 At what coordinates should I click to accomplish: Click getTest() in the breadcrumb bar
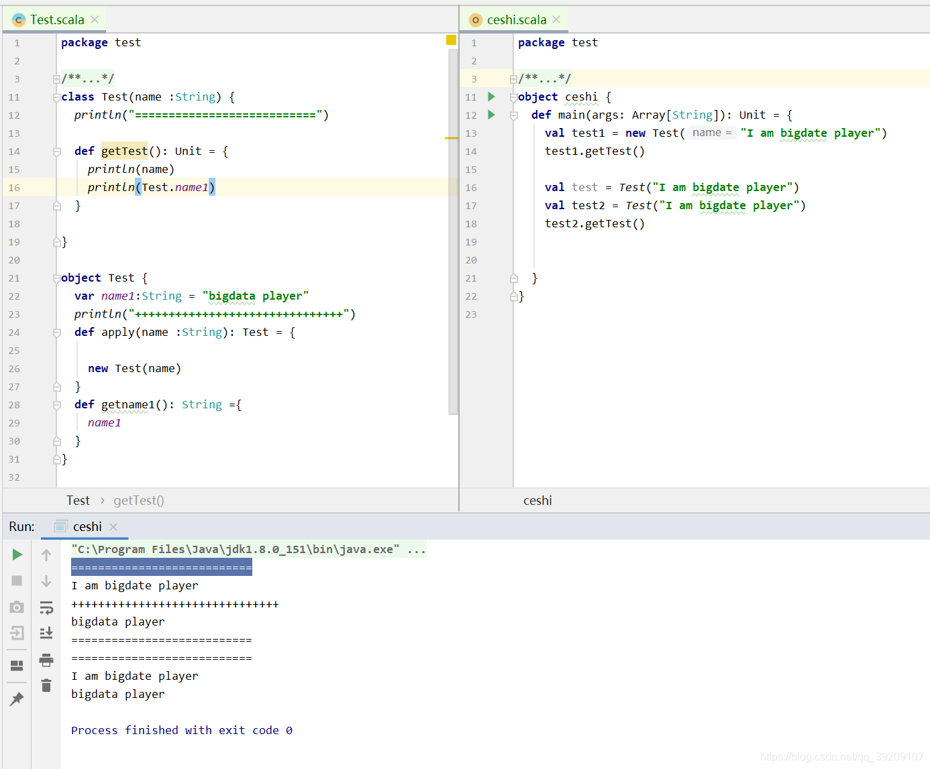coord(139,500)
